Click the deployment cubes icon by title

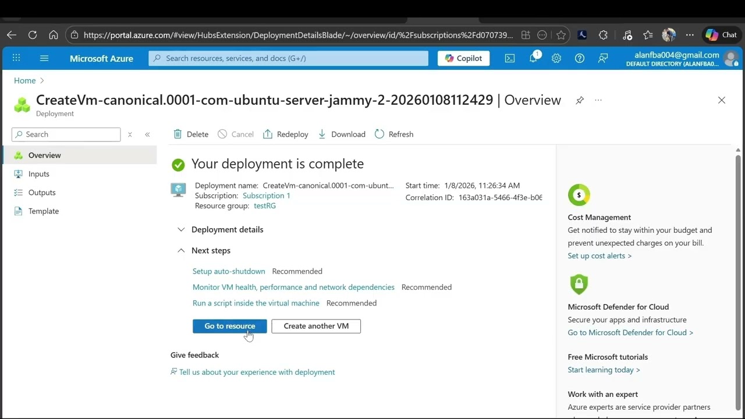[x=22, y=105]
